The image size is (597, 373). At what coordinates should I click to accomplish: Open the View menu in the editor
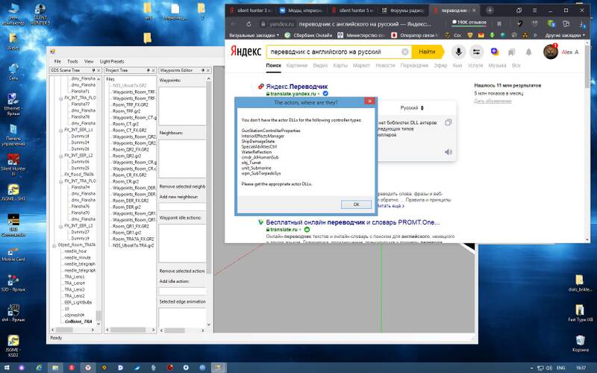(x=89, y=61)
